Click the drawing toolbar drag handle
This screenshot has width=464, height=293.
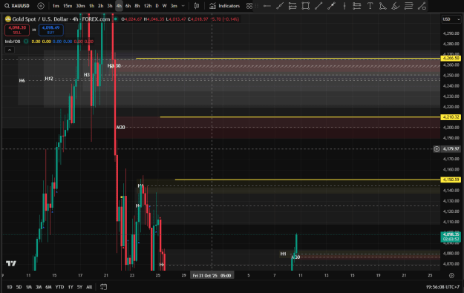tap(257, 6)
